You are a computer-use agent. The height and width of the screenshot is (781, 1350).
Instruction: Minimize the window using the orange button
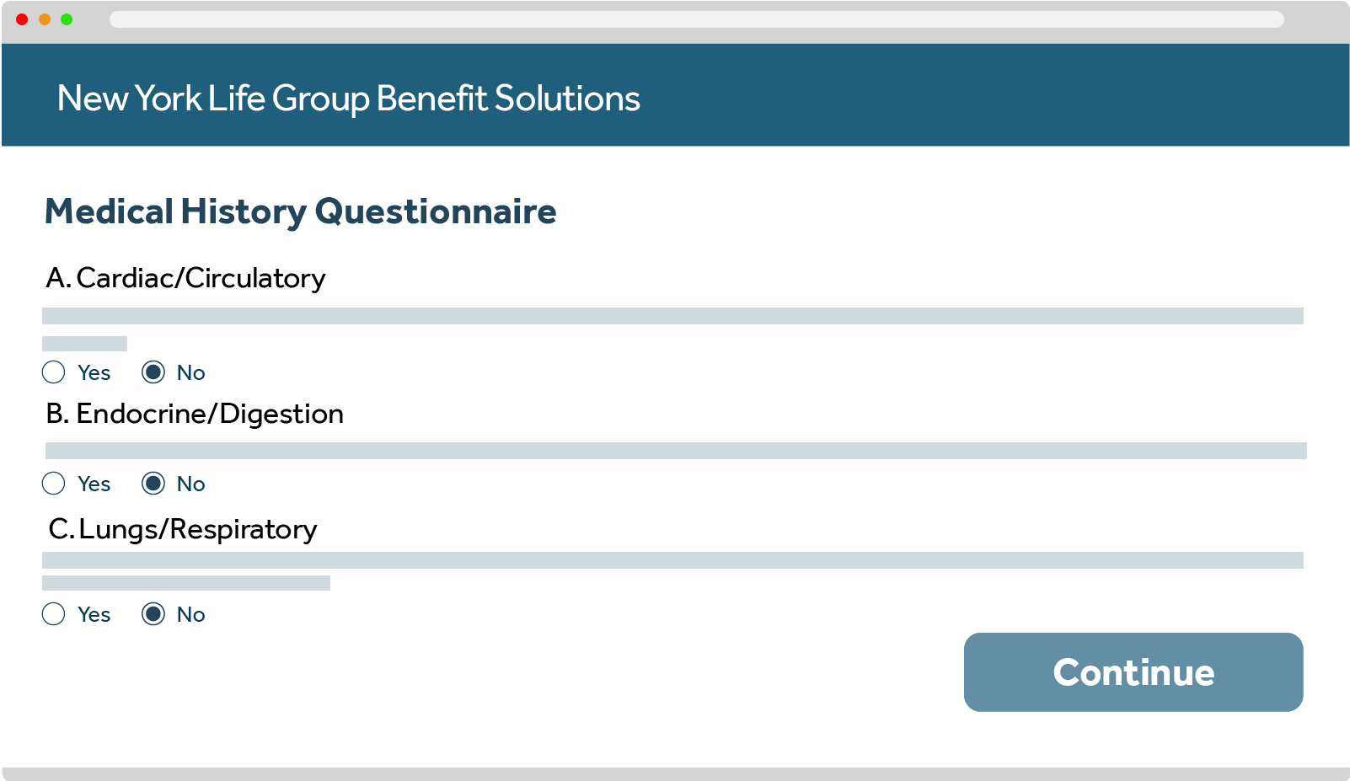[x=45, y=19]
